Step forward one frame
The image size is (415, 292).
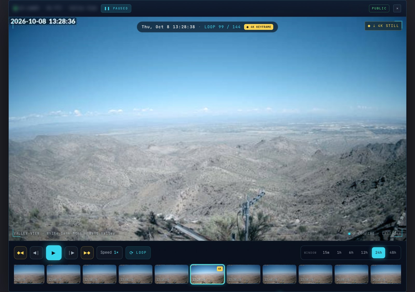(x=71, y=253)
